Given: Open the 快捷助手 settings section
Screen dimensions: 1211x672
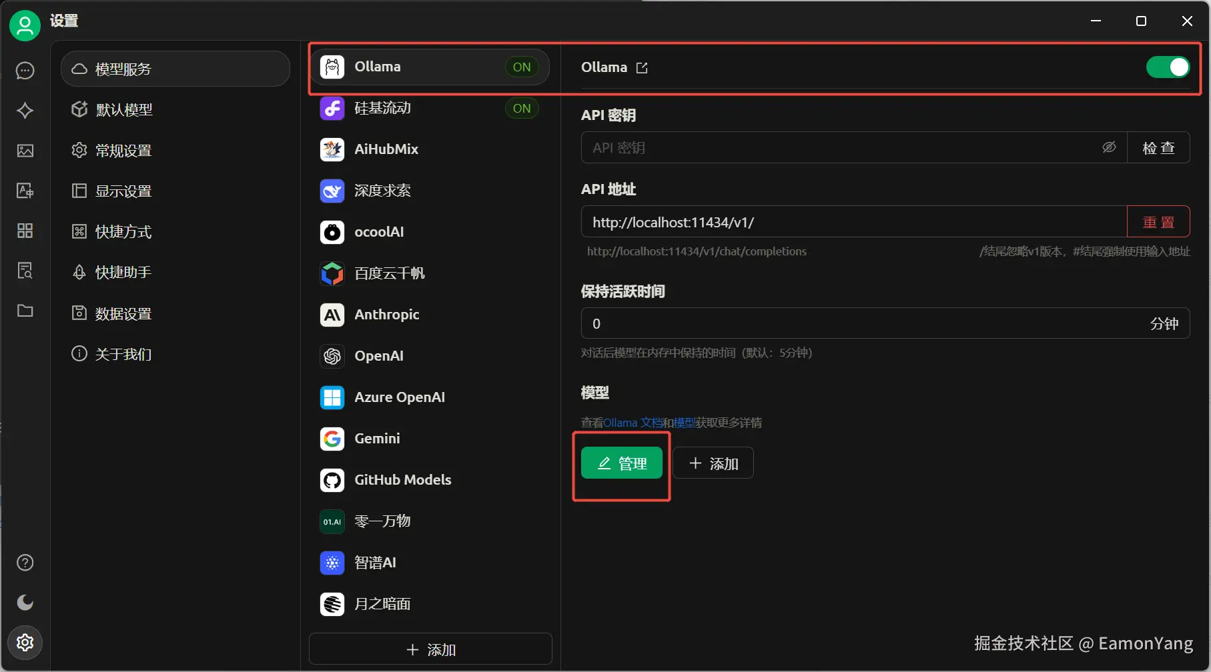Looking at the screenshot, I should [x=175, y=273].
